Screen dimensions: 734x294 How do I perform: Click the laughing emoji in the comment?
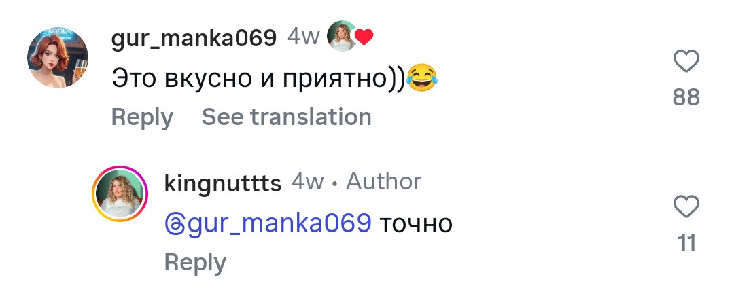coord(421,79)
